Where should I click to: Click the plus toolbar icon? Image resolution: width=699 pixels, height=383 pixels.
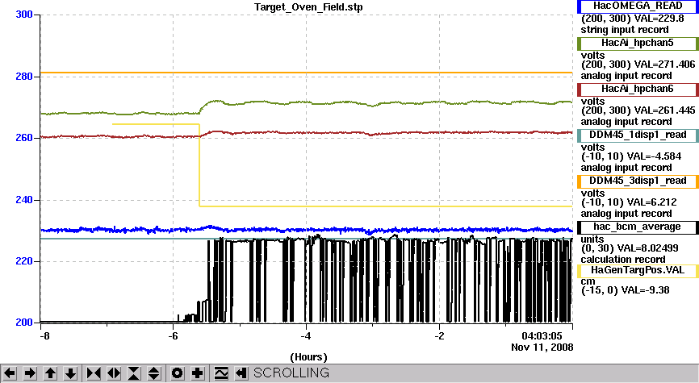click(198, 373)
